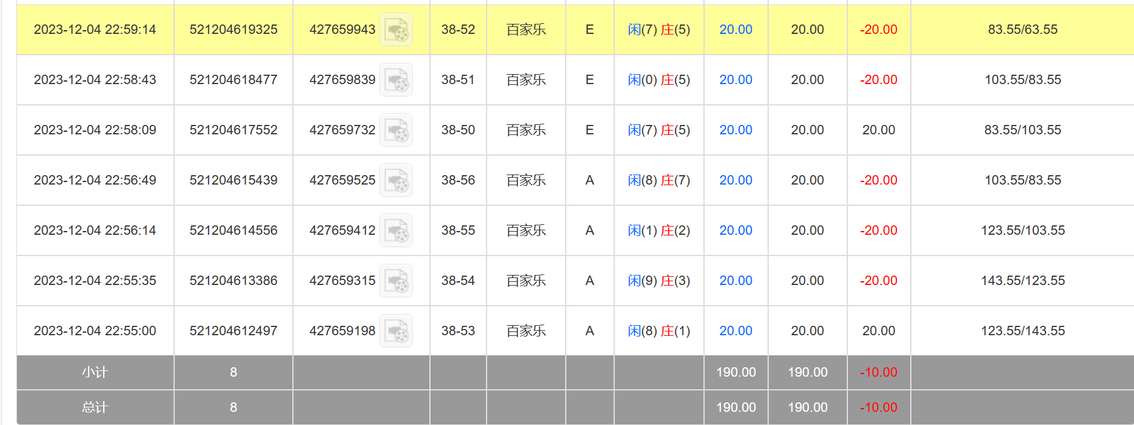The image size is (1134, 425).
Task: Click result 闲(0) 庄(5) cell
Action: [659, 80]
